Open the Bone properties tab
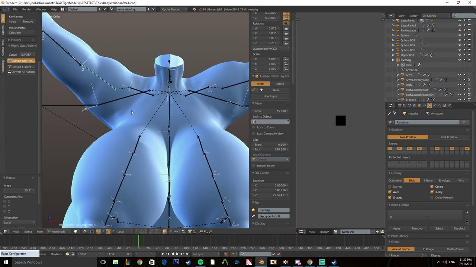The width and height of the screenshot is (476, 267). point(434,106)
